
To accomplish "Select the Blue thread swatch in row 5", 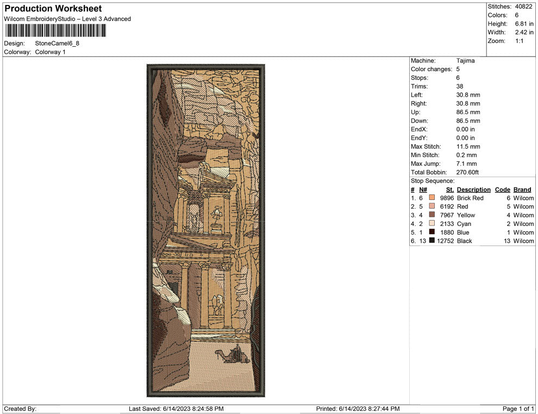I will coord(431,232).
